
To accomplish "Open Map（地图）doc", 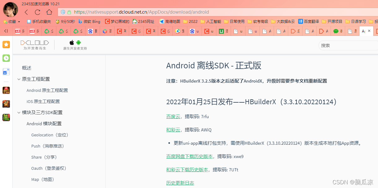I will pos(43,179).
